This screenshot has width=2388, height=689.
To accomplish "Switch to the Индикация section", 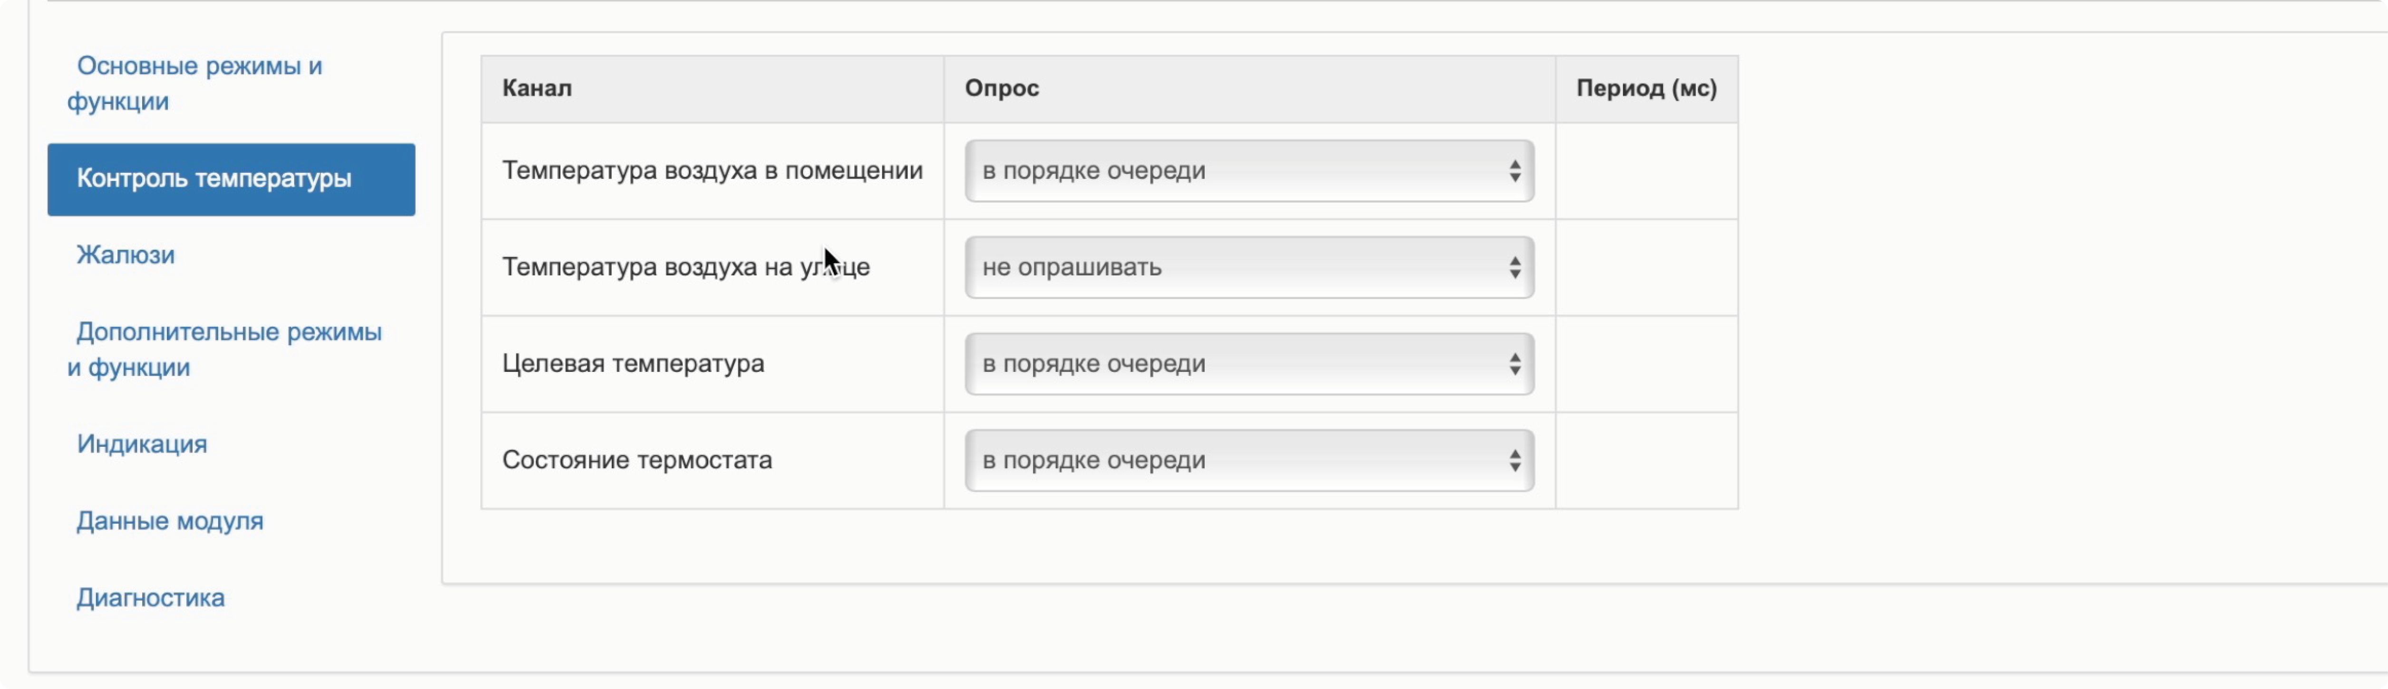I will (142, 444).
